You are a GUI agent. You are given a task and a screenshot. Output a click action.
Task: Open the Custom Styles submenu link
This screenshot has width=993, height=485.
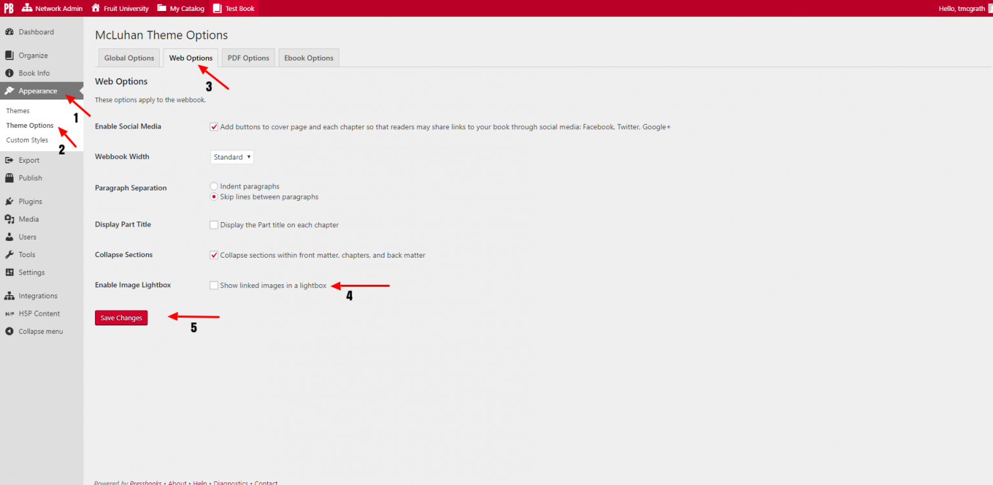point(27,140)
